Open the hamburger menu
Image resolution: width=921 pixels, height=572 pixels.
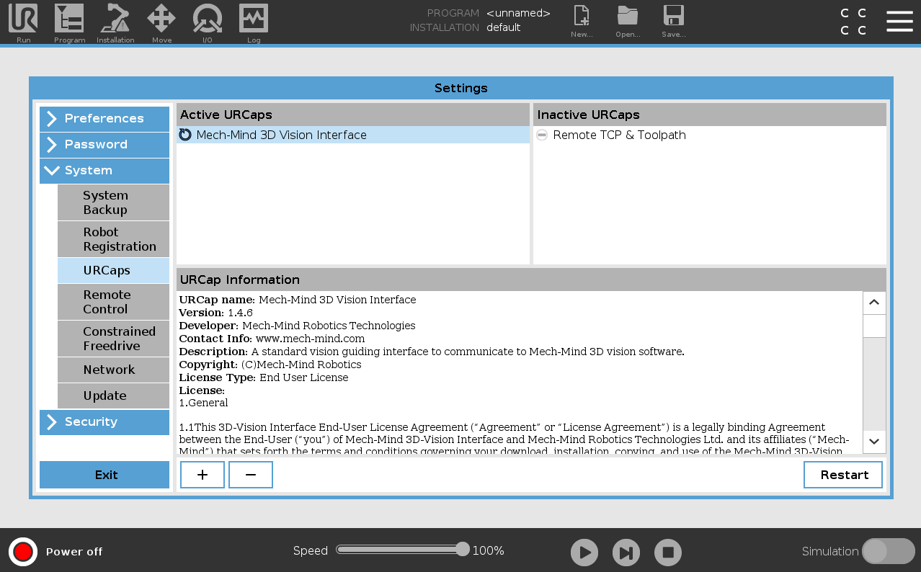(x=899, y=21)
